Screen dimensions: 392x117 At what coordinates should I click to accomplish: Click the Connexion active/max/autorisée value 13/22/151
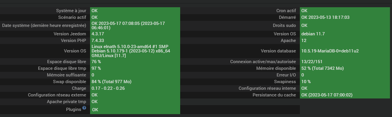[x=312, y=62]
